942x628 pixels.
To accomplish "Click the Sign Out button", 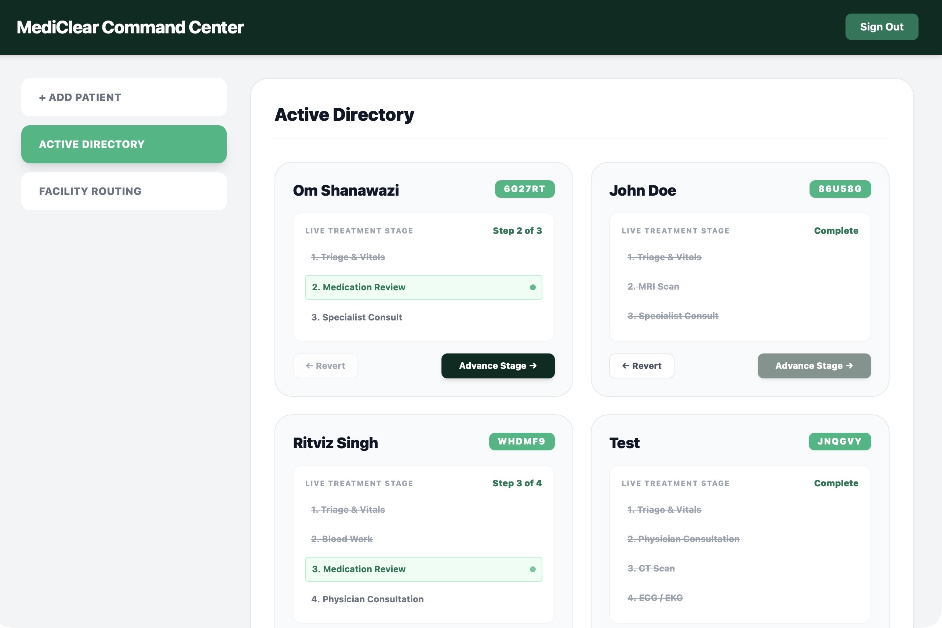I will pyautogui.click(x=881, y=27).
